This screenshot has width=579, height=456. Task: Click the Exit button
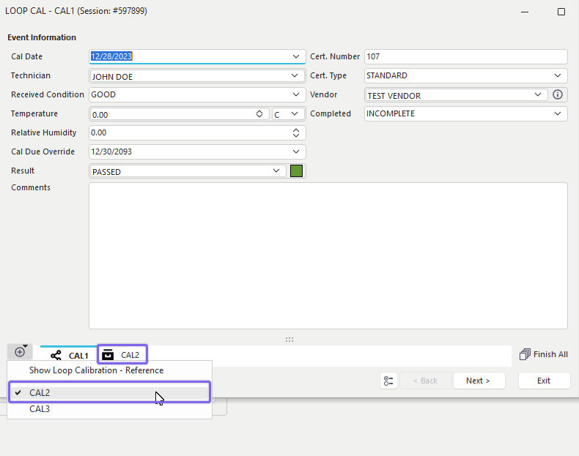pos(543,381)
